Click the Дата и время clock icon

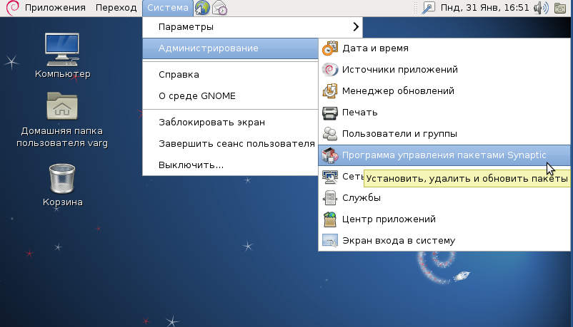(330, 48)
